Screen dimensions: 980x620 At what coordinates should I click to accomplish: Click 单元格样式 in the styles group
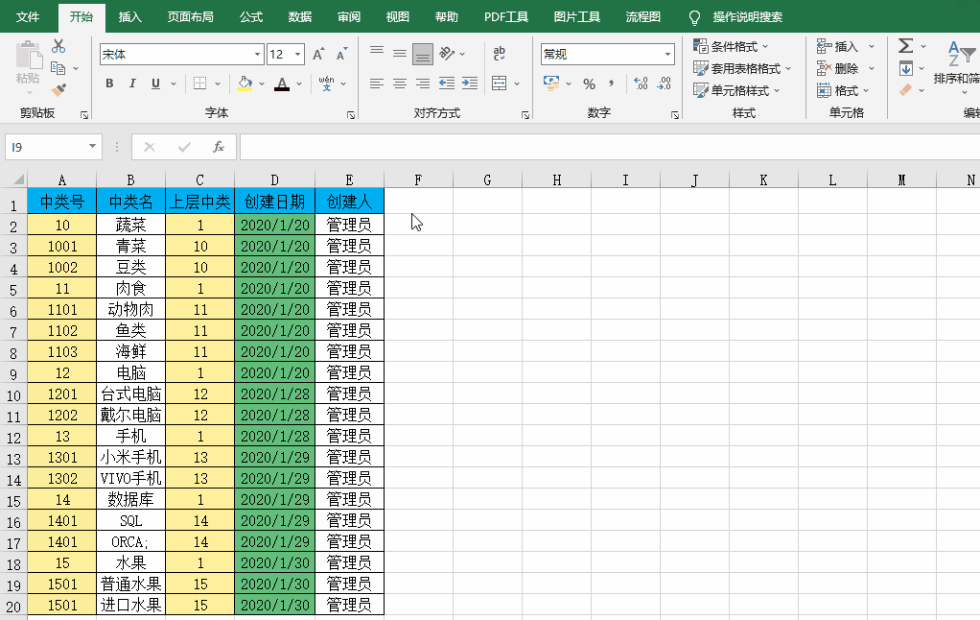click(738, 91)
